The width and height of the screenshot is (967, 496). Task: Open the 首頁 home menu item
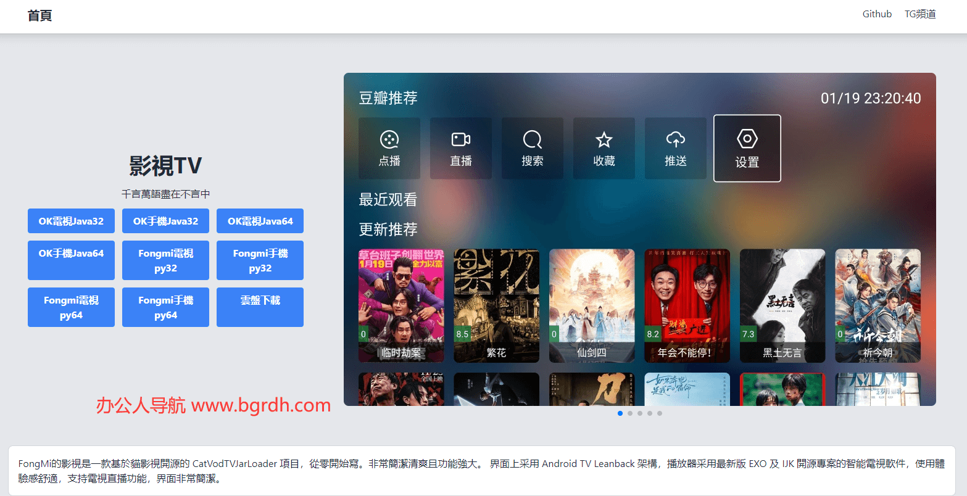point(39,15)
